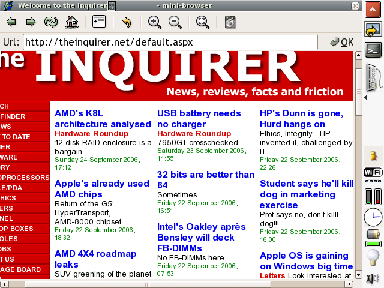Open "Intel's Oakley après Bensley" article
The width and height of the screenshot is (384, 288).
(202, 238)
